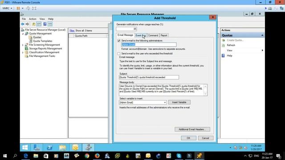The width and height of the screenshot is (285, 160).
Task: Expand the File Screening Management node
Action: [23, 45]
